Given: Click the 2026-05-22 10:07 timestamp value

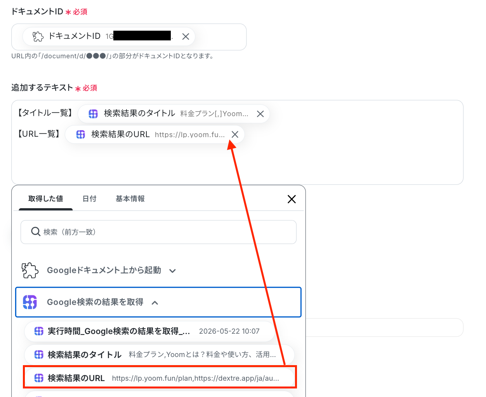Looking at the screenshot, I should pyautogui.click(x=229, y=331).
